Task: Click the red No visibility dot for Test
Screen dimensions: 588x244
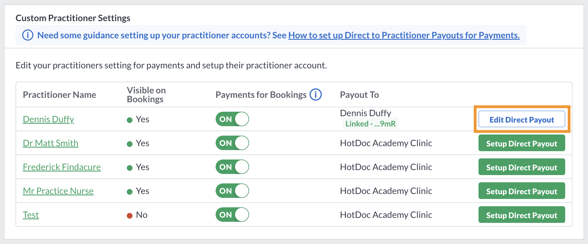Action: 129,216
